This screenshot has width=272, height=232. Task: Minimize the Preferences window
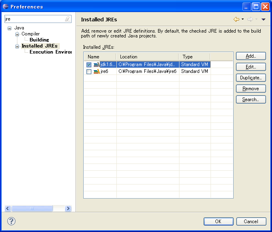pos(246,7)
